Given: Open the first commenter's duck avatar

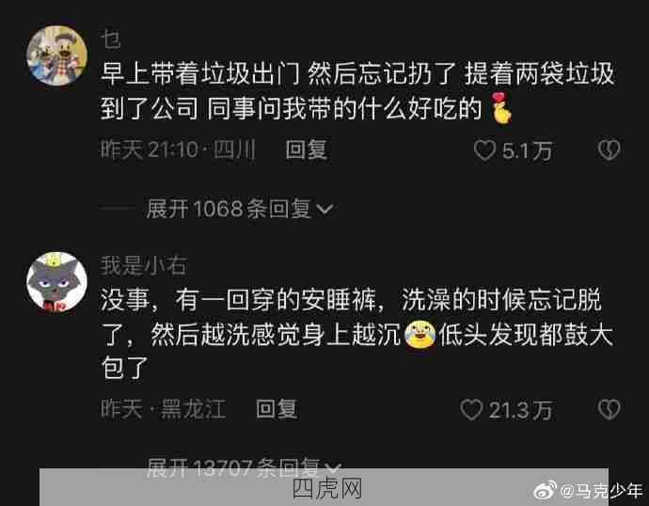Looking at the screenshot, I should (x=57, y=55).
